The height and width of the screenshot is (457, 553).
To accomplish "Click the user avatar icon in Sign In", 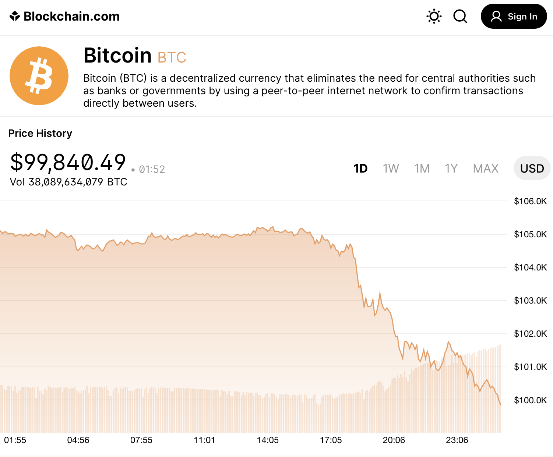I will click(x=496, y=16).
